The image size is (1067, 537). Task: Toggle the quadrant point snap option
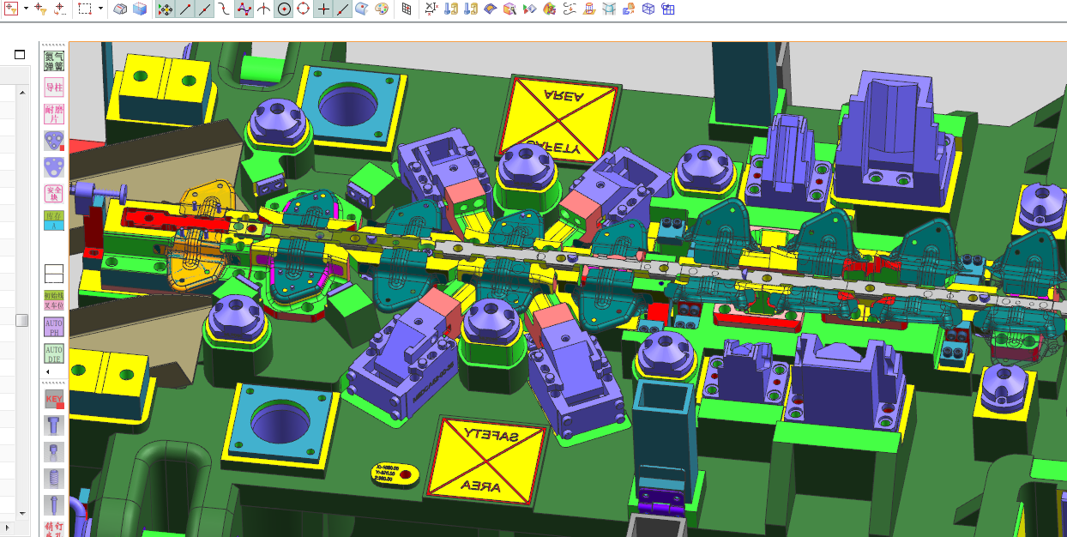(303, 9)
